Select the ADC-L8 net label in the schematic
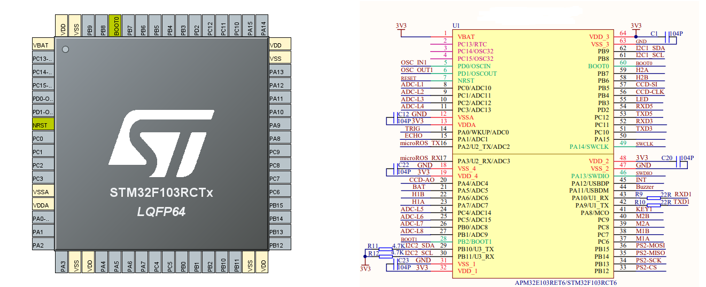Screen dimensions: 706x287 tap(412, 231)
